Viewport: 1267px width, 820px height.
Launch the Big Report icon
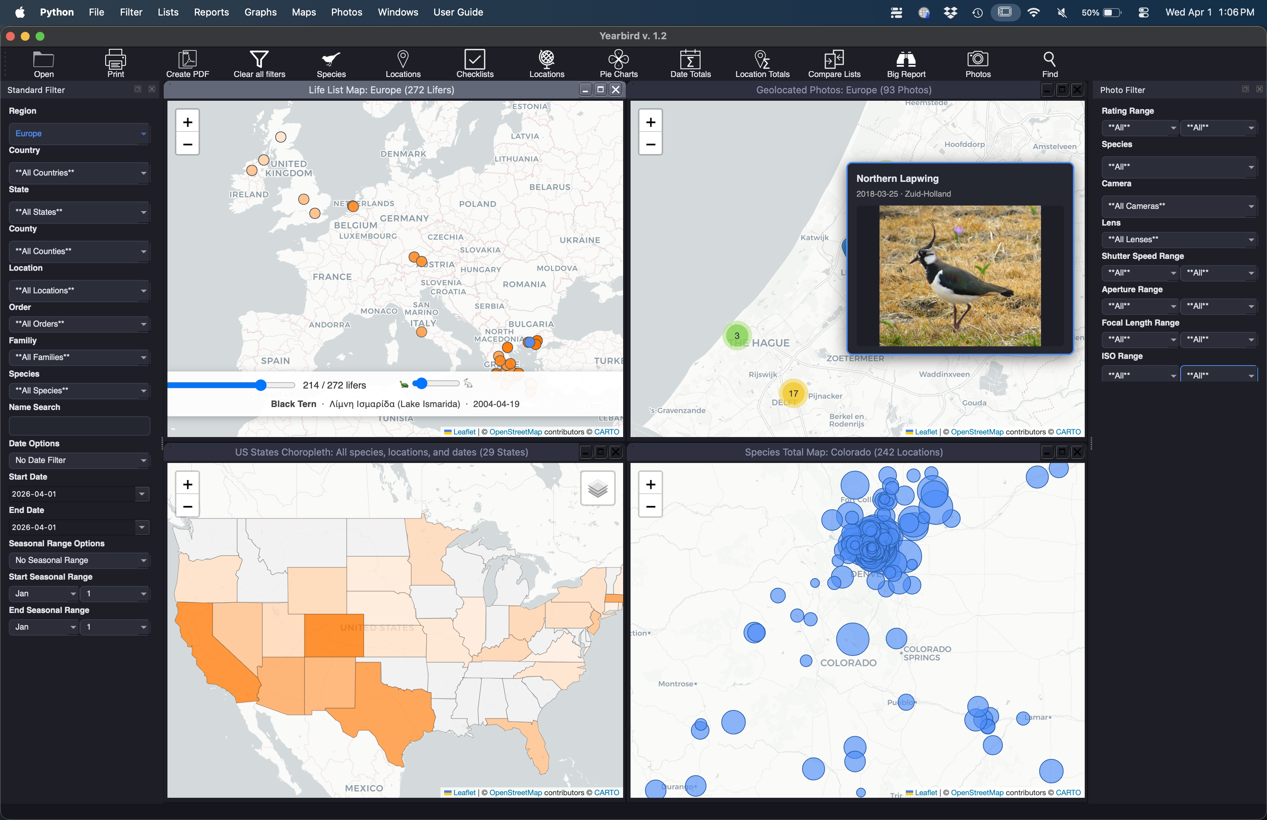click(905, 63)
